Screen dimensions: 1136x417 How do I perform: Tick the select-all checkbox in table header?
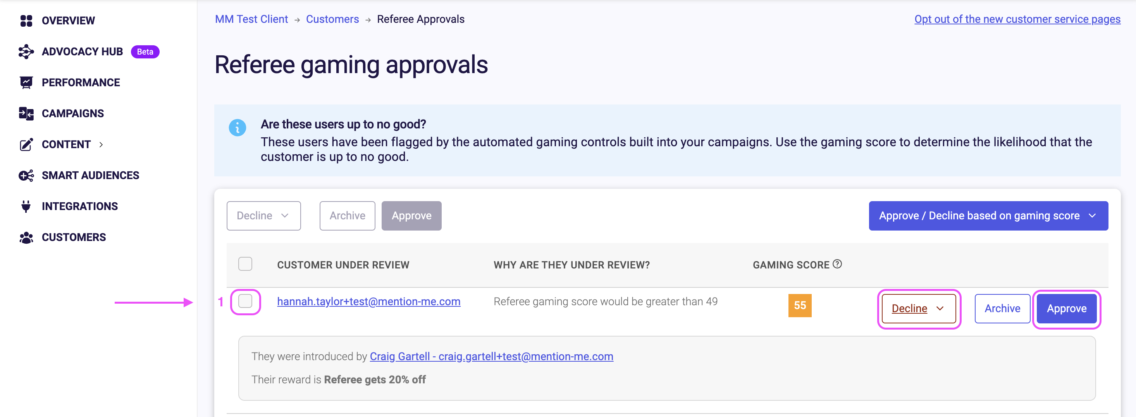[x=245, y=264]
